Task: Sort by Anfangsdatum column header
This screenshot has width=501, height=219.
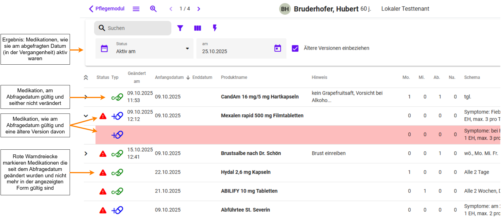Action: coord(169,78)
